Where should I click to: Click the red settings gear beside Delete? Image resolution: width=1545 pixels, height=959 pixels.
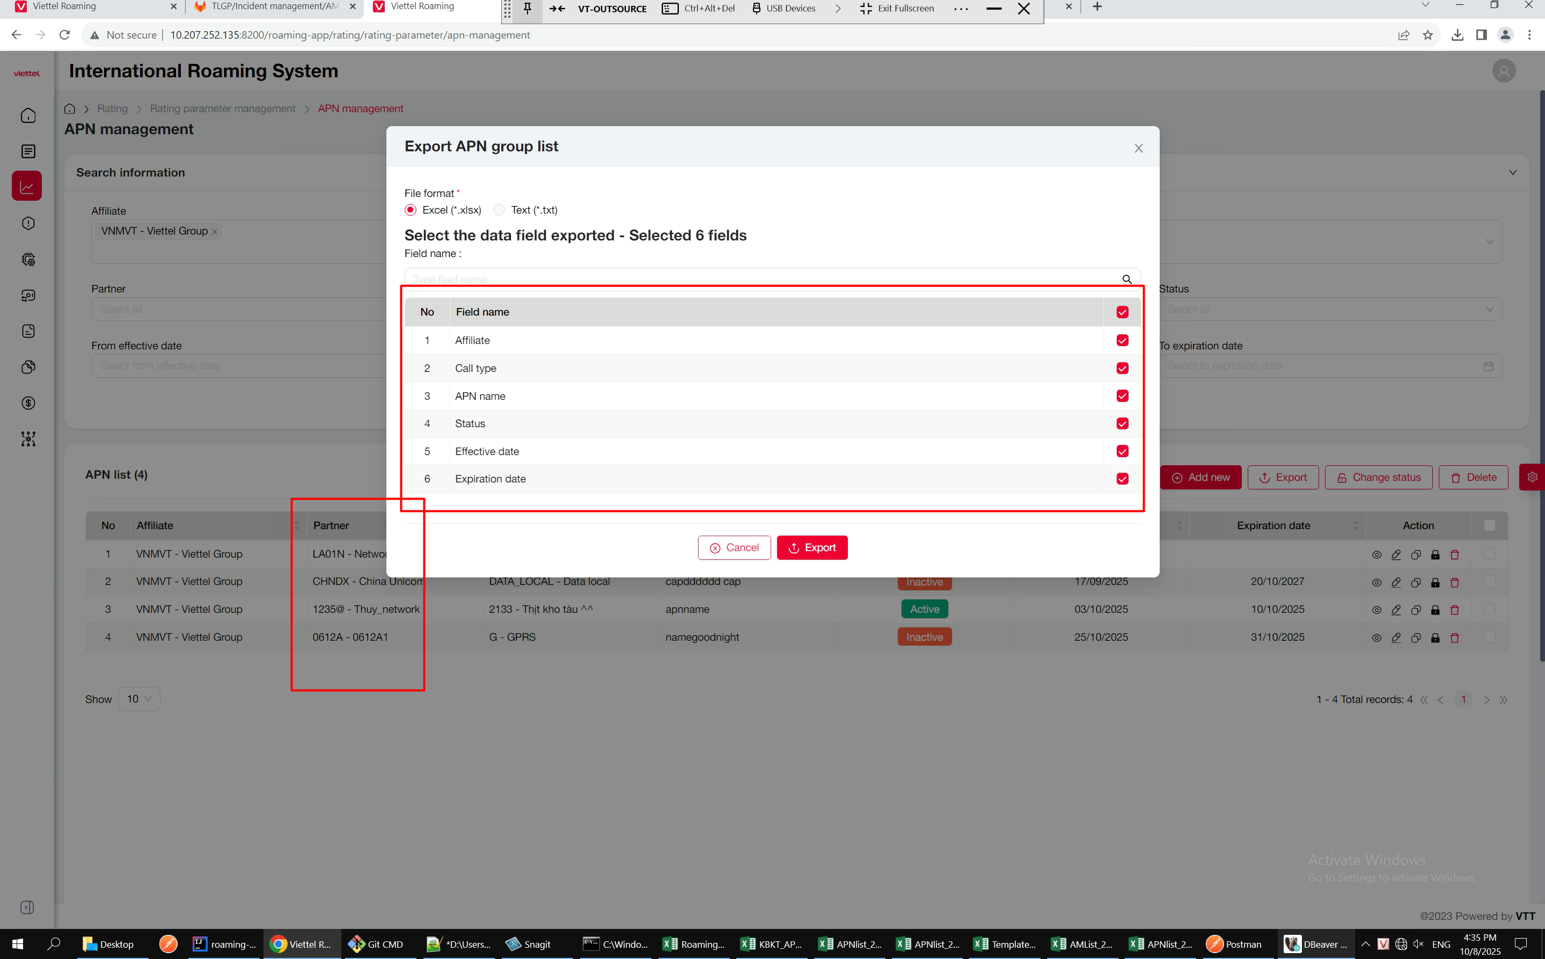1532,477
